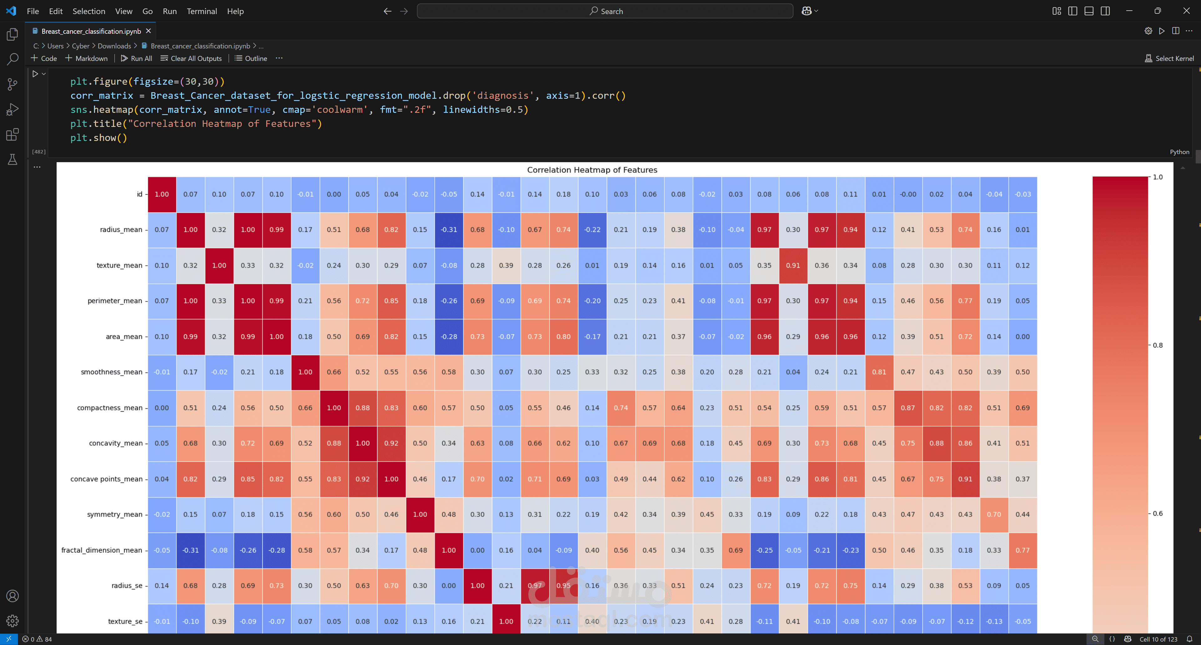
Task: Click the title bar Search field
Action: (x=605, y=11)
